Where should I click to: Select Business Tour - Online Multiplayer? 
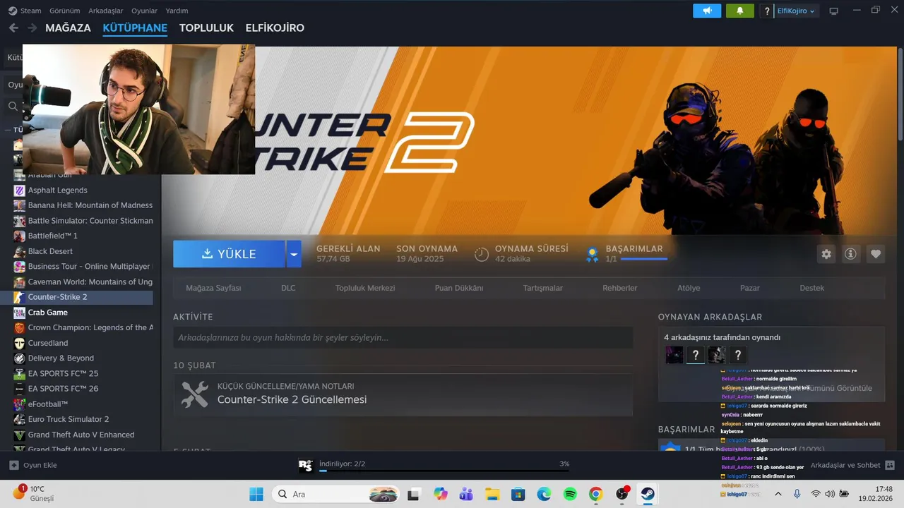pos(89,266)
